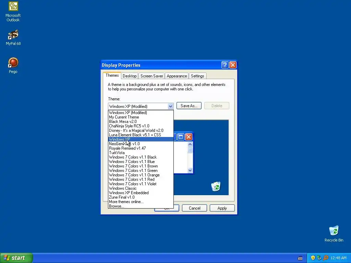
Task: Switch to the Settings tab
Action: tap(197, 76)
